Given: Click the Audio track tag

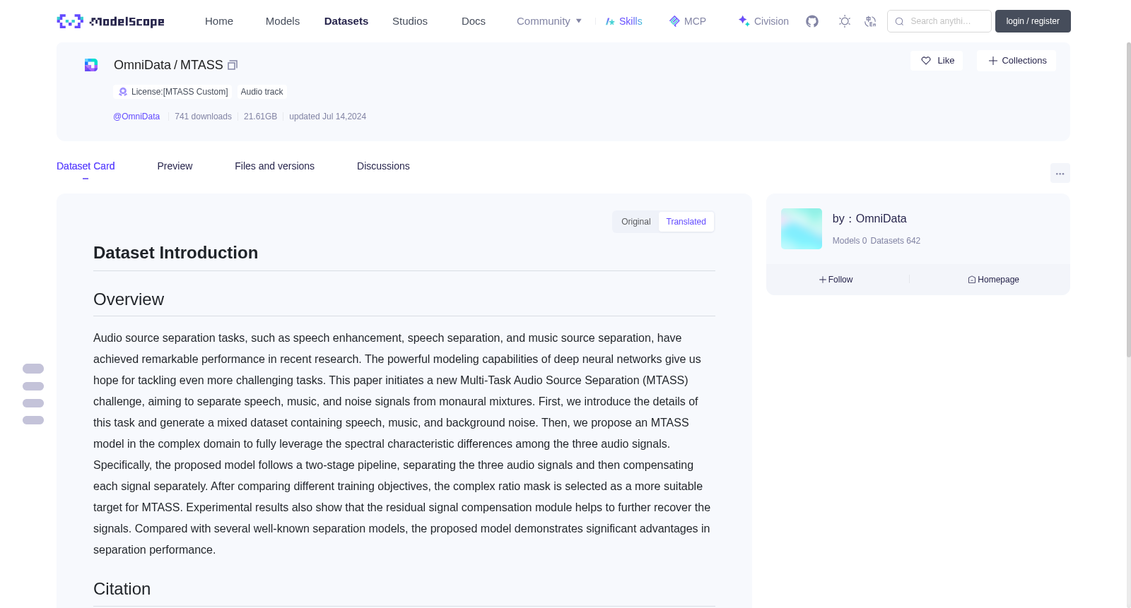Looking at the screenshot, I should coord(262,92).
